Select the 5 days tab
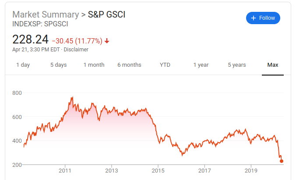296x180 pixels. pyautogui.click(x=58, y=65)
